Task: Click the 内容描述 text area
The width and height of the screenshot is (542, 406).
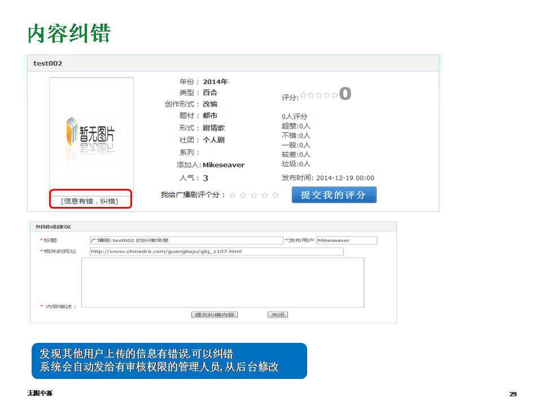Action: click(x=222, y=283)
